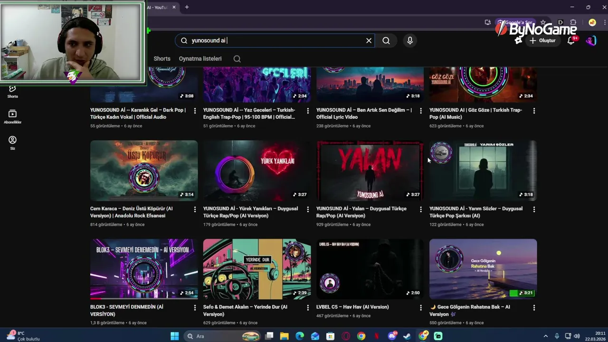Open options menu for Yaz Geceleri video

(x=308, y=111)
